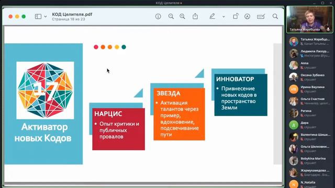The image size is (335, 188).
Task: Expand highlight color options arrow
Action: (x=224, y=17)
